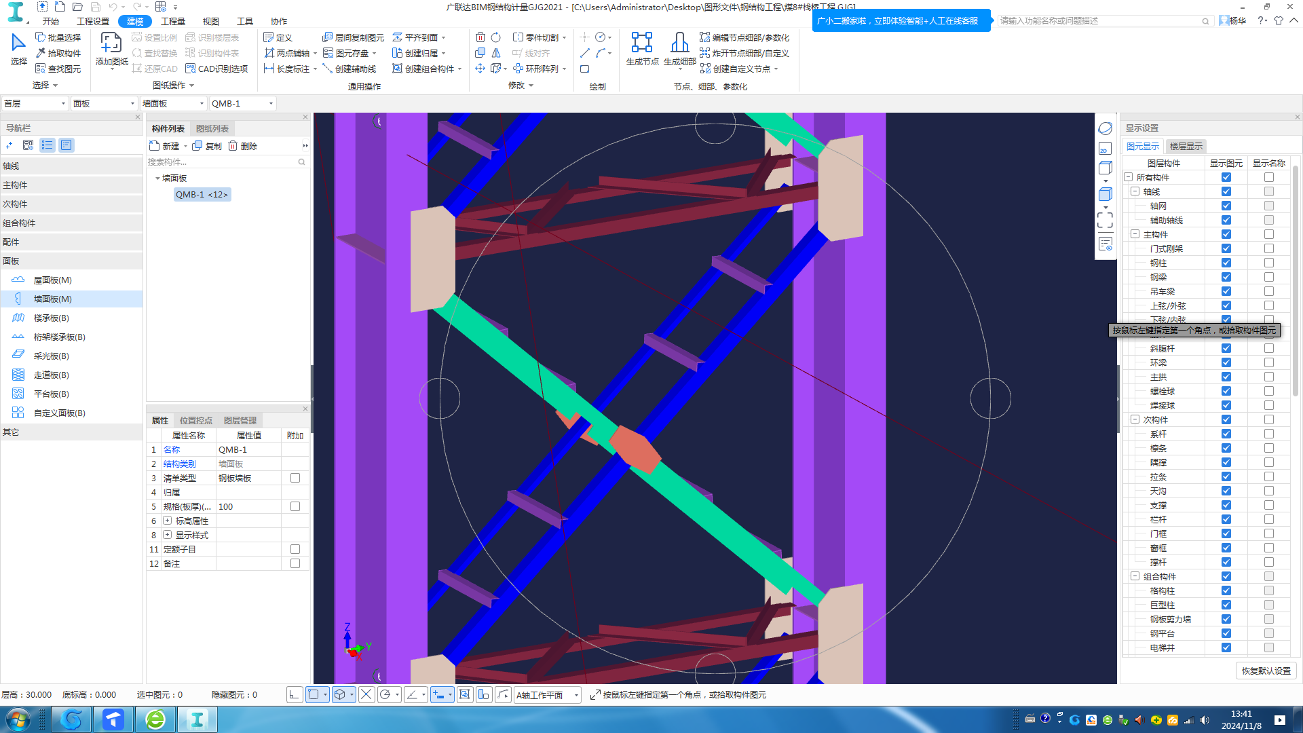Viewport: 1303px width, 733px height.
Task: Click the Windows Start button
Action: point(18,719)
